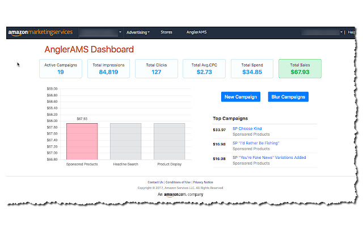The image size is (363, 227).
Task: Click the $67.93 label above the chart bar
Action: [x=82, y=119]
